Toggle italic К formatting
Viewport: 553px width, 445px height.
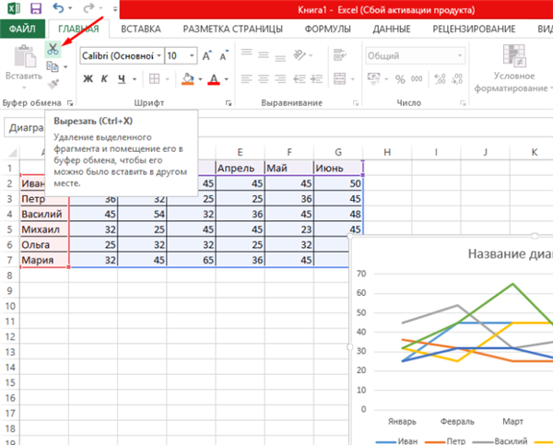(x=104, y=78)
